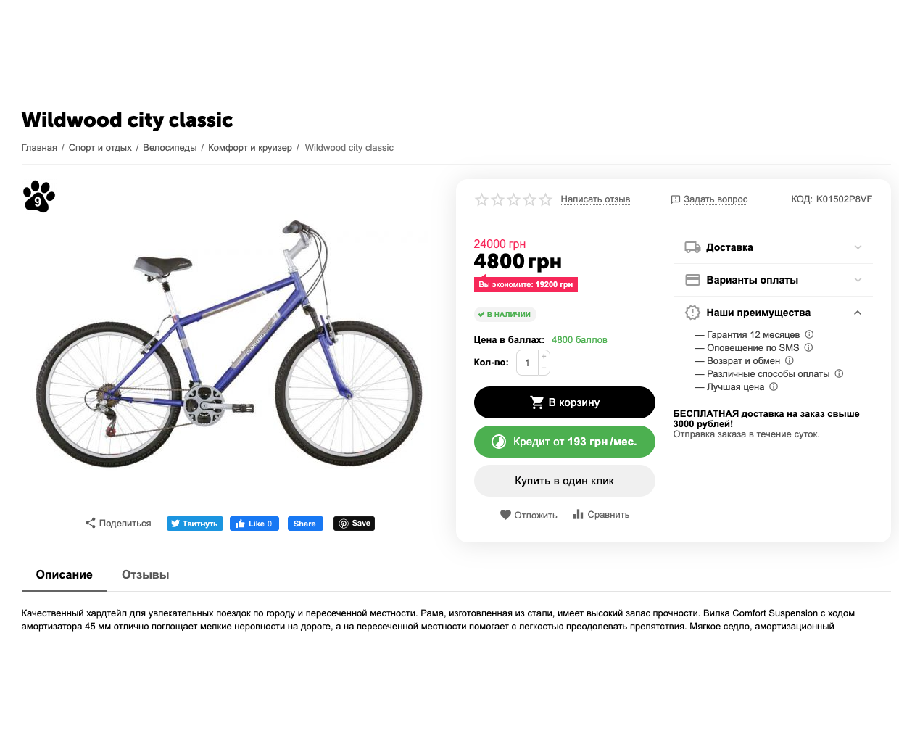899x736 pixels.
Task: Click the Сравнить bar chart icon
Action: click(578, 514)
